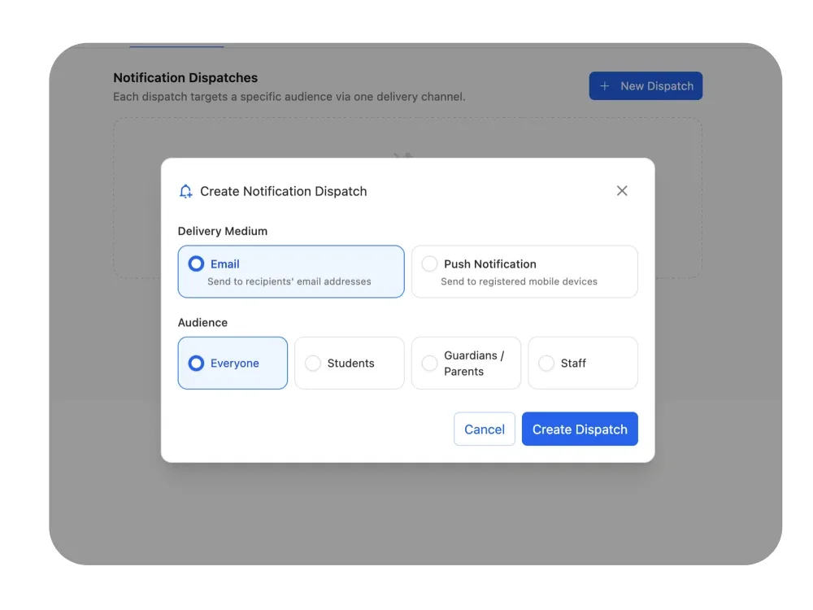Image resolution: width=813 pixels, height=610 pixels.
Task: Select Guardians / Parents audience radio
Action: 429,363
